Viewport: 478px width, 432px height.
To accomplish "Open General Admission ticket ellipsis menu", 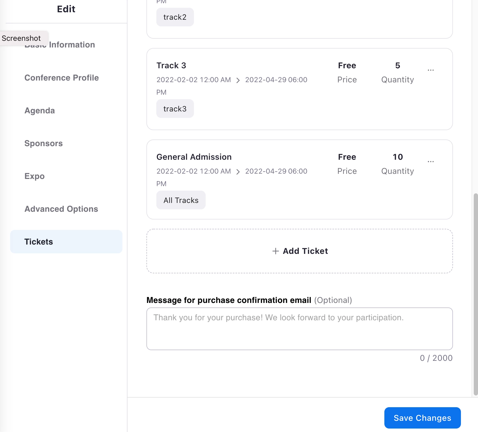I will [431, 162].
